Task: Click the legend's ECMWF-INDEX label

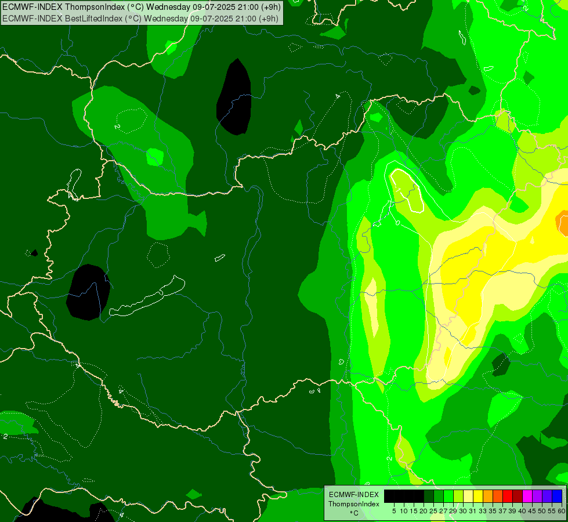Action: point(354,495)
